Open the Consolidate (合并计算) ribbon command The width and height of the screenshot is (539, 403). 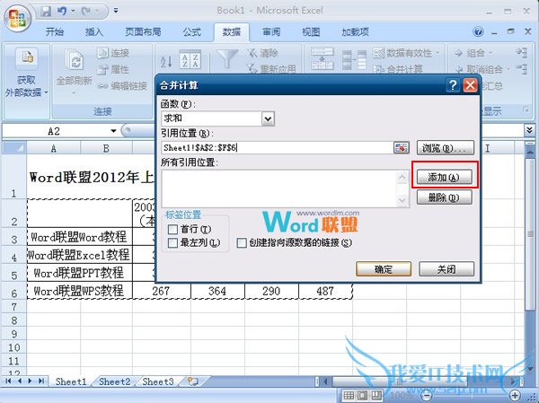point(398,69)
